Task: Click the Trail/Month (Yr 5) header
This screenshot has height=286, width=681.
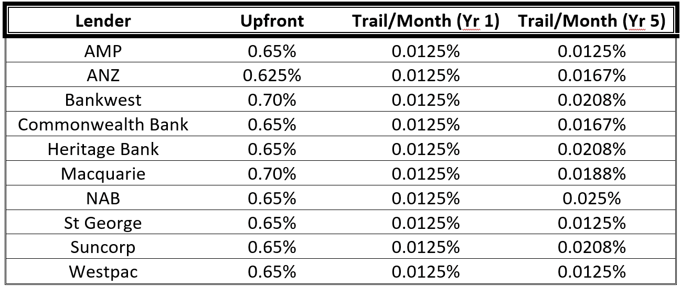Action: (591, 21)
